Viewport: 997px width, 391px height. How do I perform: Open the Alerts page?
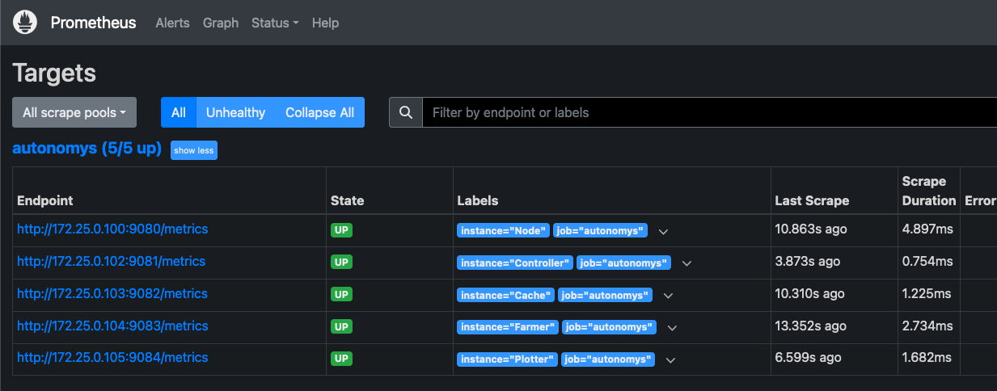172,23
